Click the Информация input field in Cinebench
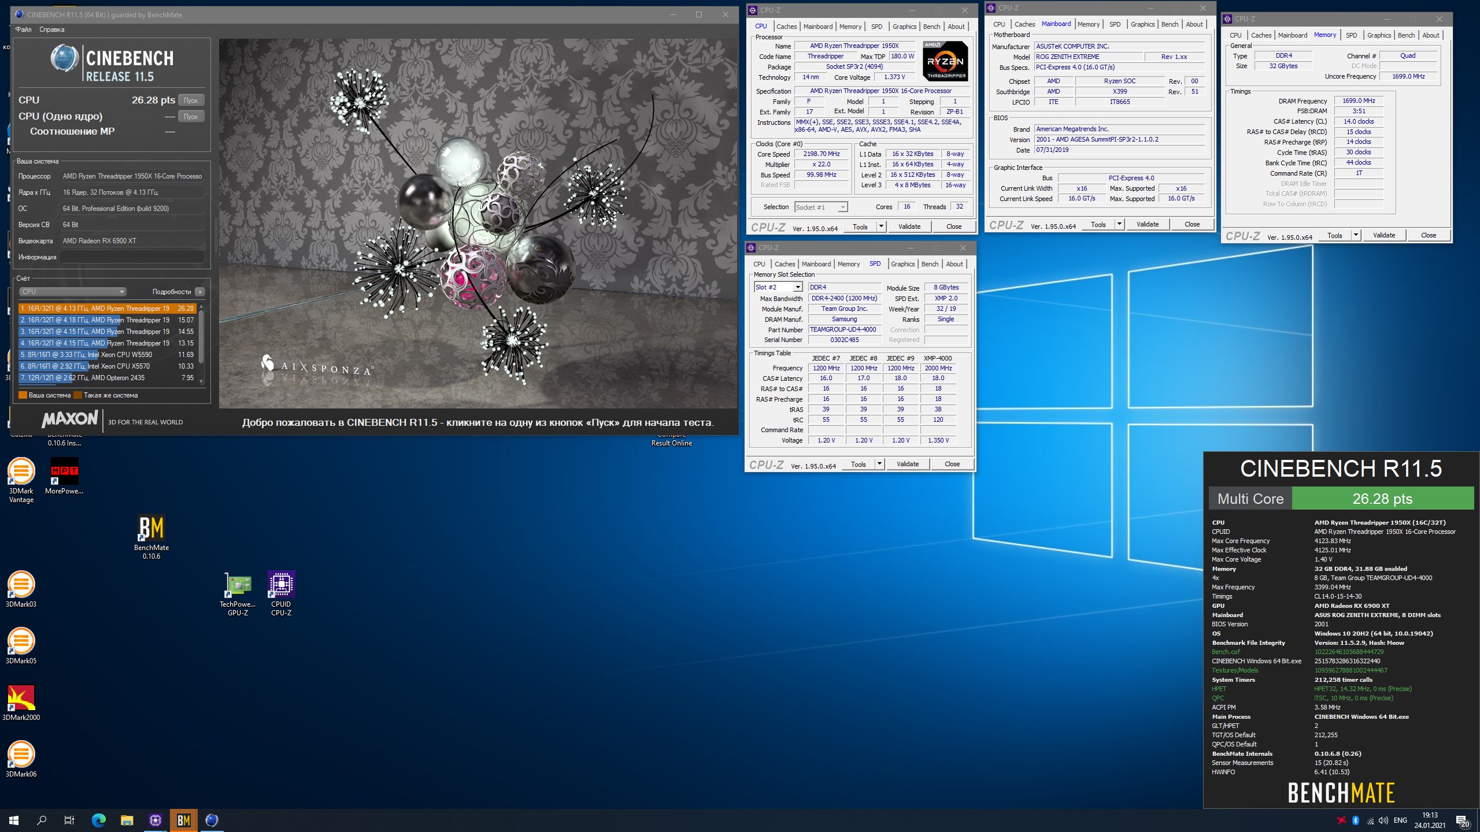This screenshot has height=832, width=1480. [132, 257]
